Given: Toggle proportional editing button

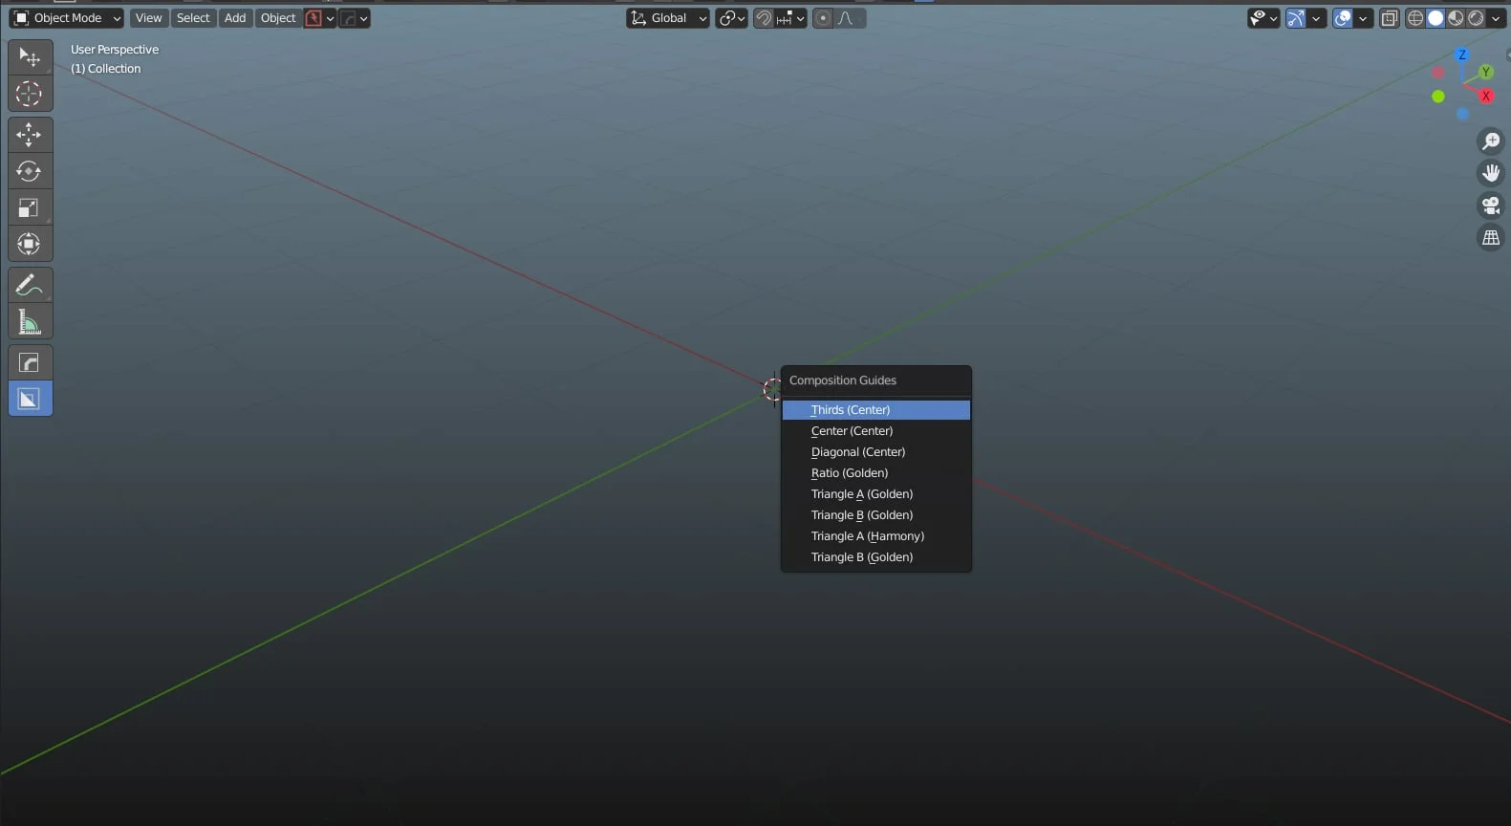Looking at the screenshot, I should point(823,18).
